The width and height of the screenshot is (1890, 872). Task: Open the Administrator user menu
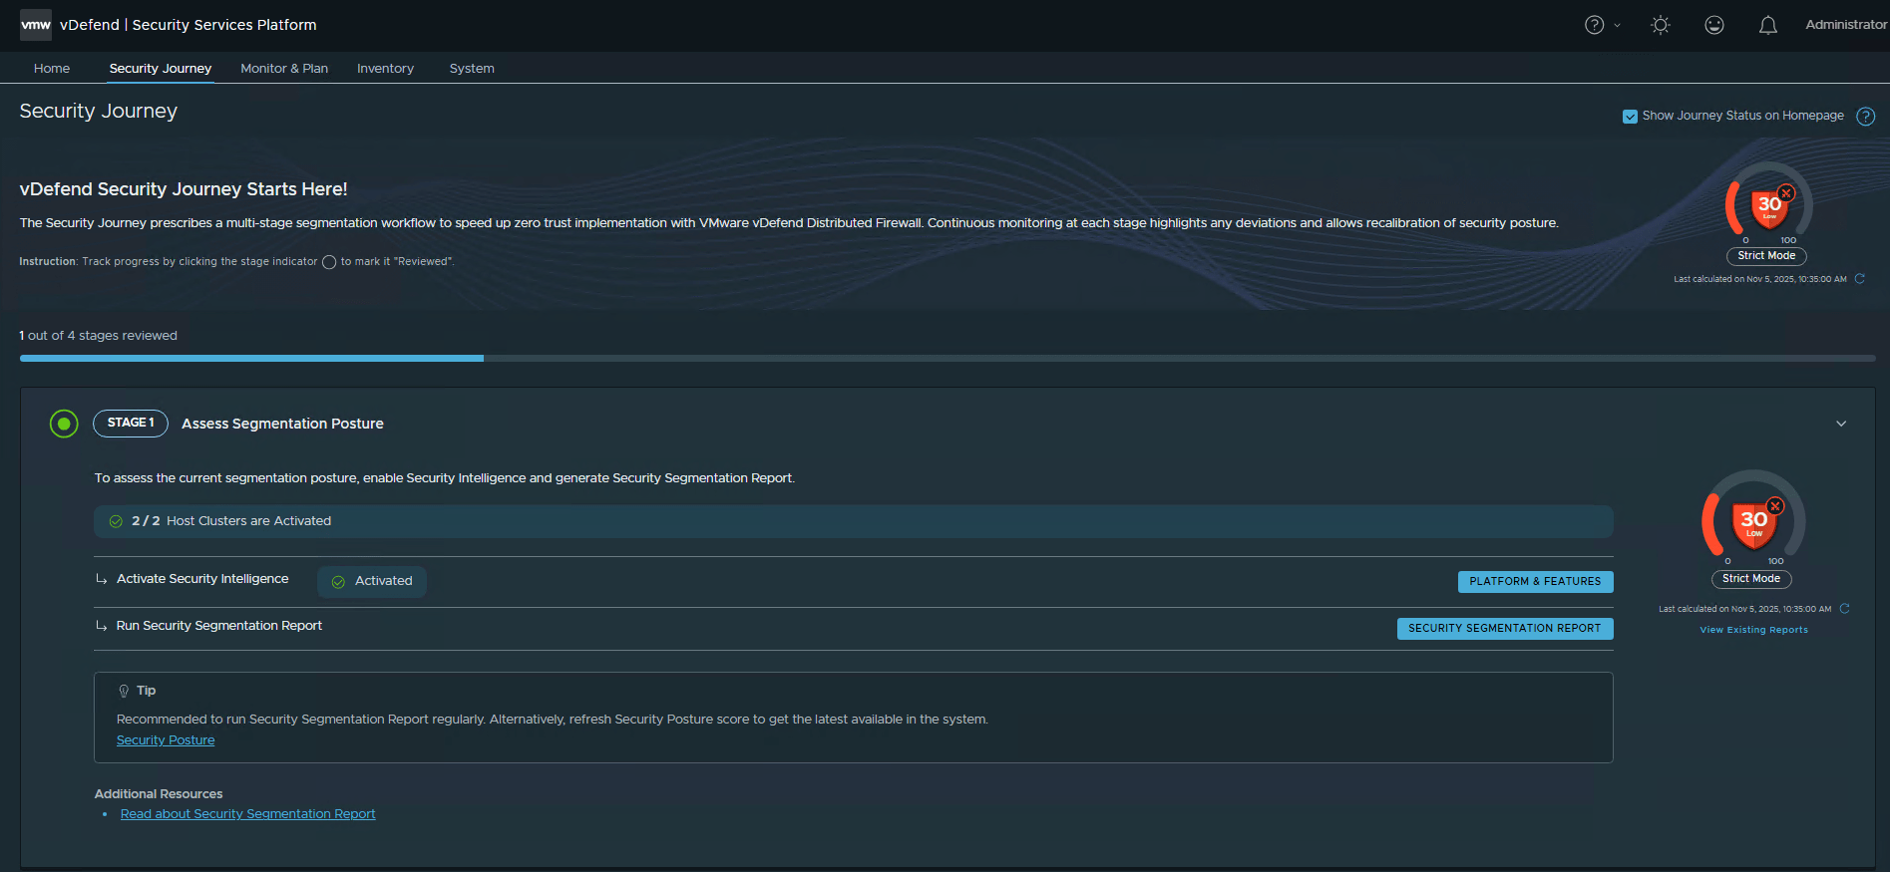pos(1846,25)
